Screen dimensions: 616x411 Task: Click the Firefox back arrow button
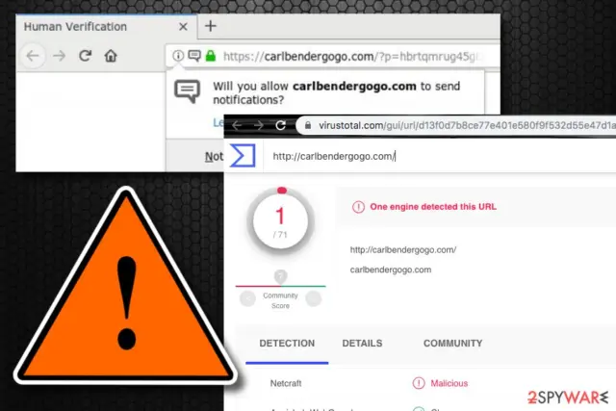tap(33, 56)
